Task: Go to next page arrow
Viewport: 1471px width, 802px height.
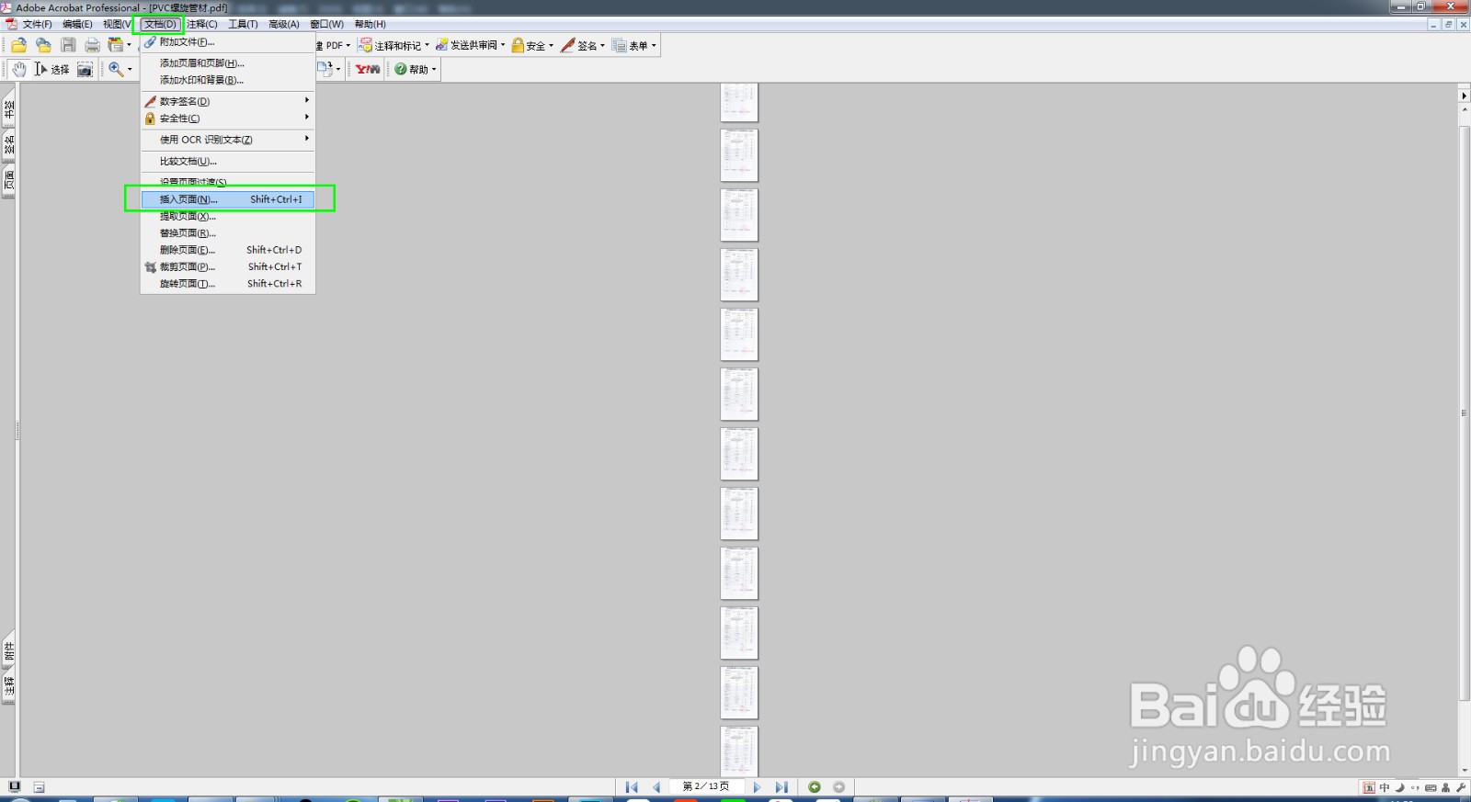Action: tap(757, 787)
